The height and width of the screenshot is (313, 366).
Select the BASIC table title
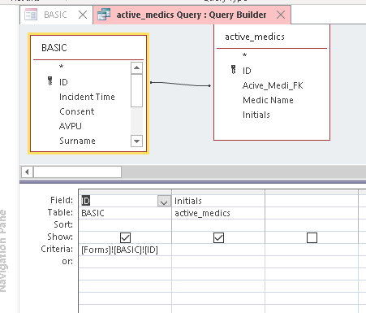(54, 48)
